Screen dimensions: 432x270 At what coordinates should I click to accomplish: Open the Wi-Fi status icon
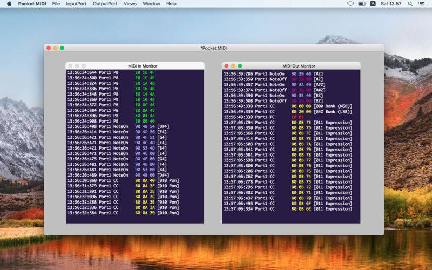coord(350,4)
